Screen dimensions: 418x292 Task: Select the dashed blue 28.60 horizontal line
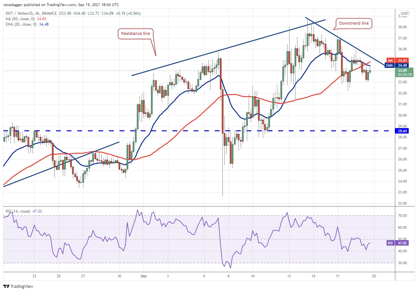[x=199, y=131]
